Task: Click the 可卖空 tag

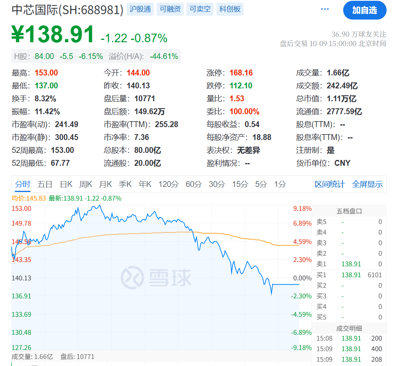Action: pos(200,9)
